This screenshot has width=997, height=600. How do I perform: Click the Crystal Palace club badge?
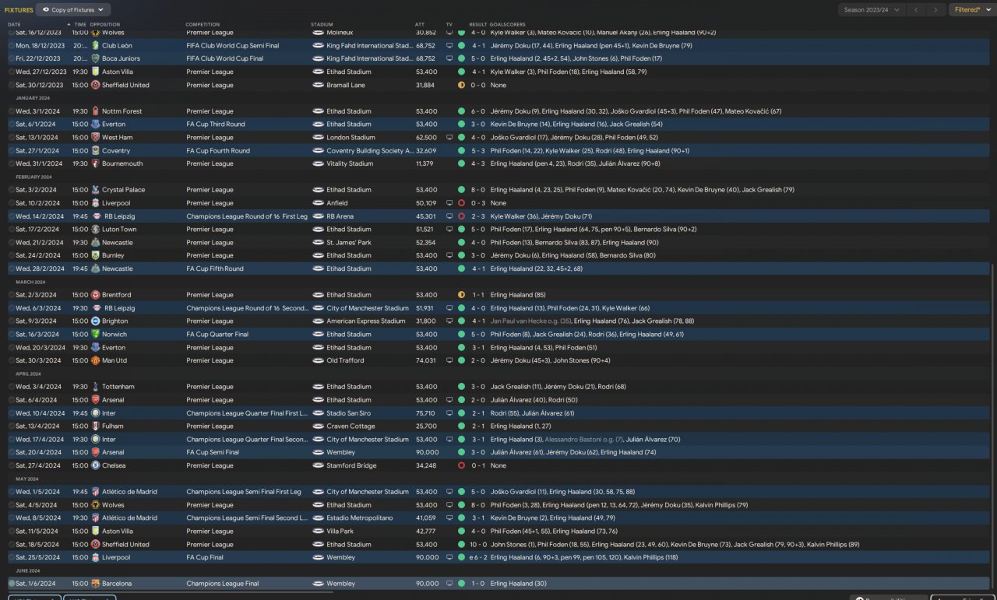coord(96,190)
